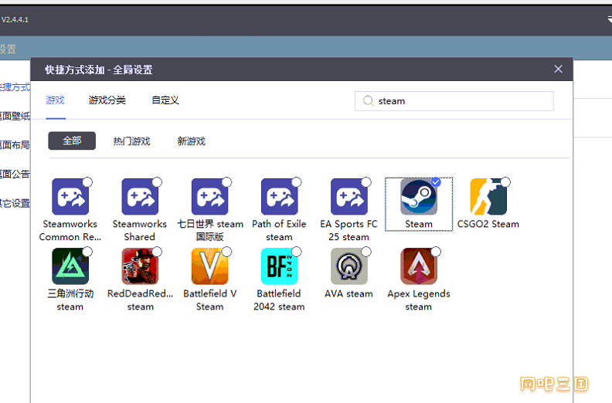
Task: Pick the Path of Exile steam icon
Action: (x=279, y=197)
